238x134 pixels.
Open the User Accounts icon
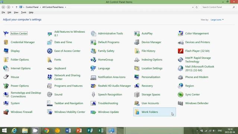137,103
